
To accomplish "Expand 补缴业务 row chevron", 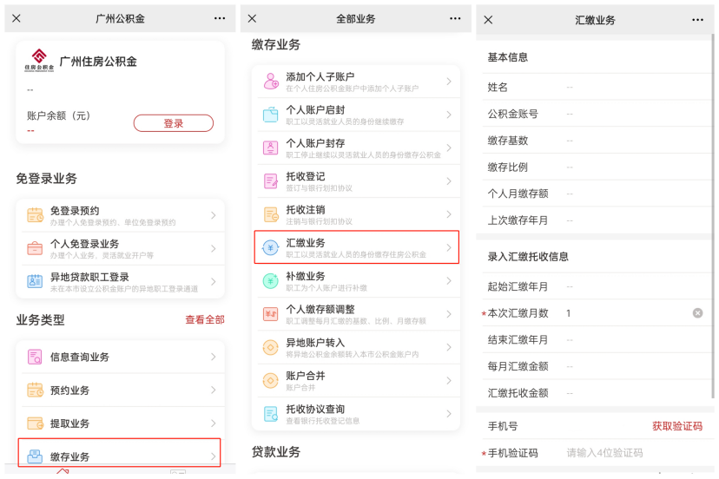I will pos(449,280).
